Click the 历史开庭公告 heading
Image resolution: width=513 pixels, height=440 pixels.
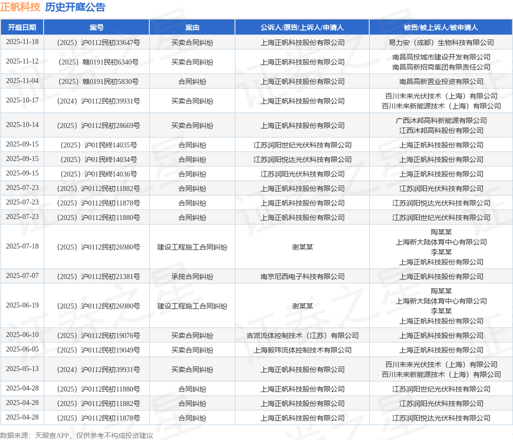click(x=75, y=7)
